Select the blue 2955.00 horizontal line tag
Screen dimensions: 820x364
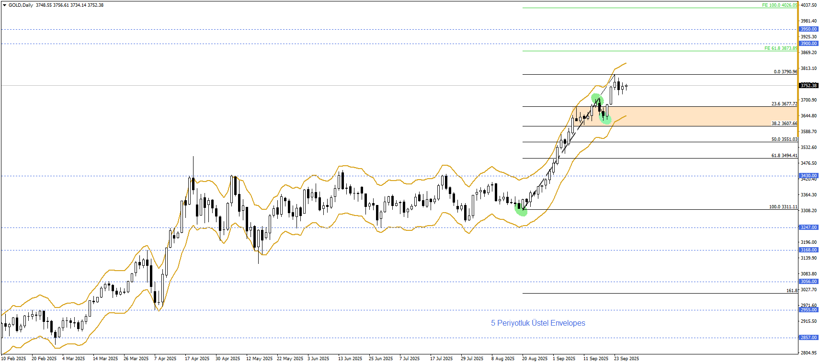(x=809, y=310)
